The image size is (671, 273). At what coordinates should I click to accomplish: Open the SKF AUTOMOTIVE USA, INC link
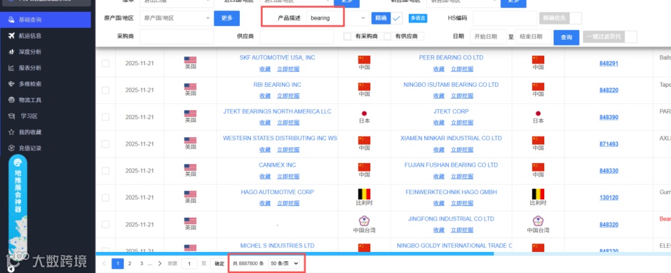pyautogui.click(x=277, y=58)
